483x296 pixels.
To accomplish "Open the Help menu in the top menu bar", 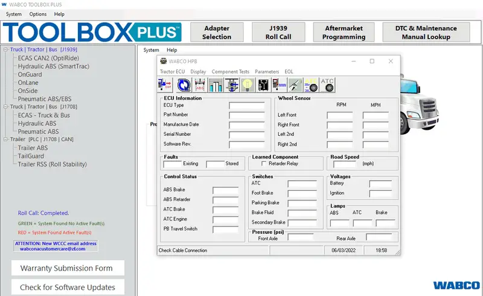I will tap(59, 14).
